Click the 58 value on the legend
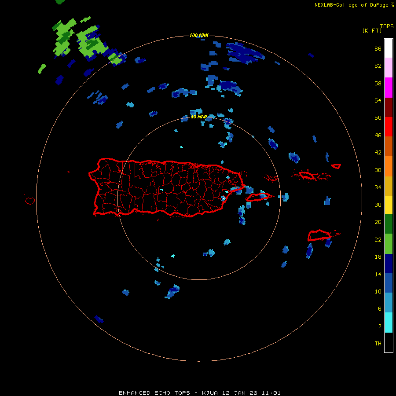Viewport: 396px width, 396px height. tap(378, 83)
